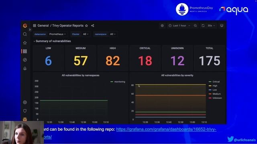This screenshot has width=257, height=144.
Task: Open Server admin shield icon
Action: [25, 111]
